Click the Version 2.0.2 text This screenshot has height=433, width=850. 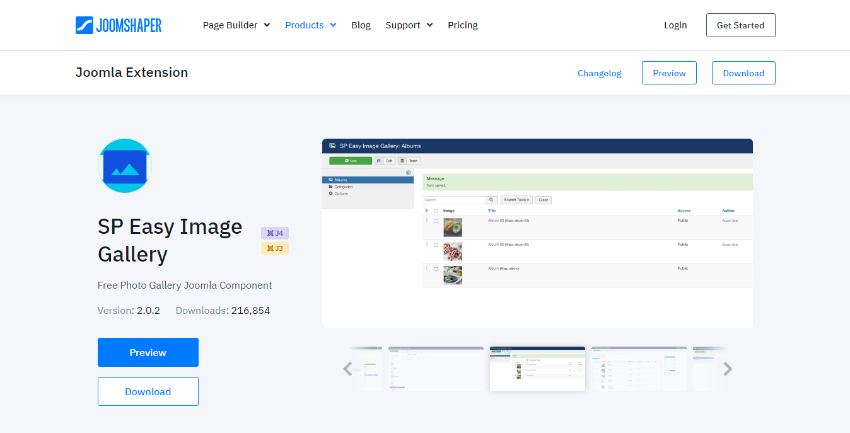pos(129,311)
